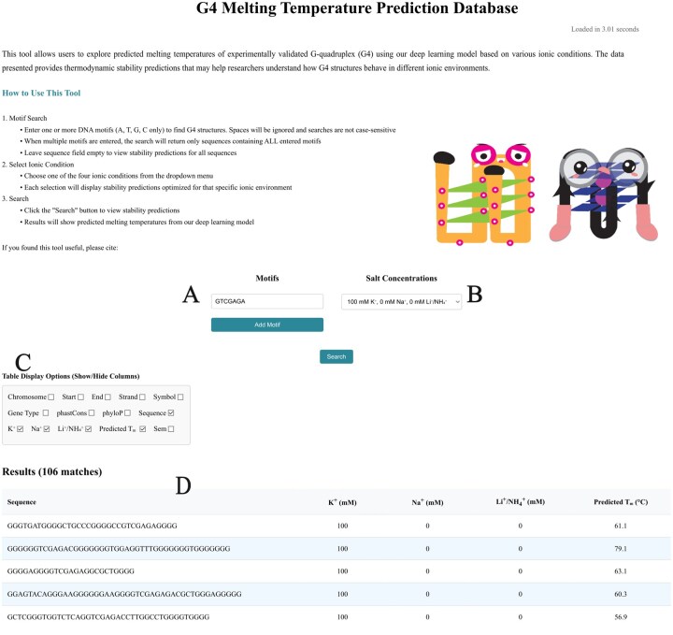
Task: Click the black penguin-like G4 mascot illustration
Action: point(604,195)
